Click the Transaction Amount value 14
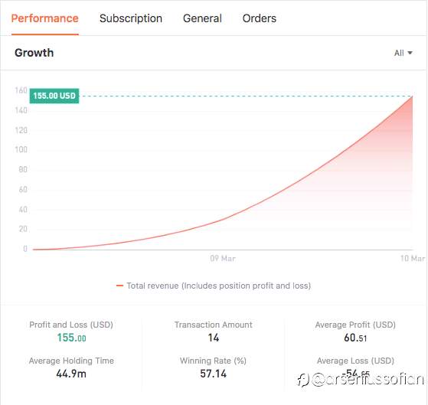 [x=214, y=338]
